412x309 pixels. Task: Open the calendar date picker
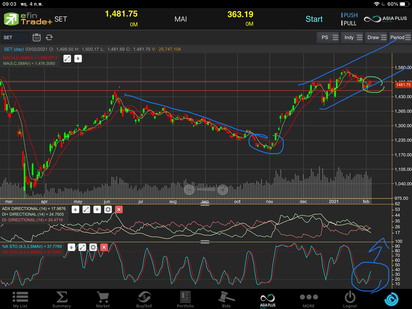pyautogui.click(x=37, y=37)
